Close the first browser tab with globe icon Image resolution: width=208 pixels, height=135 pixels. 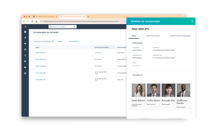[x=57, y=17]
